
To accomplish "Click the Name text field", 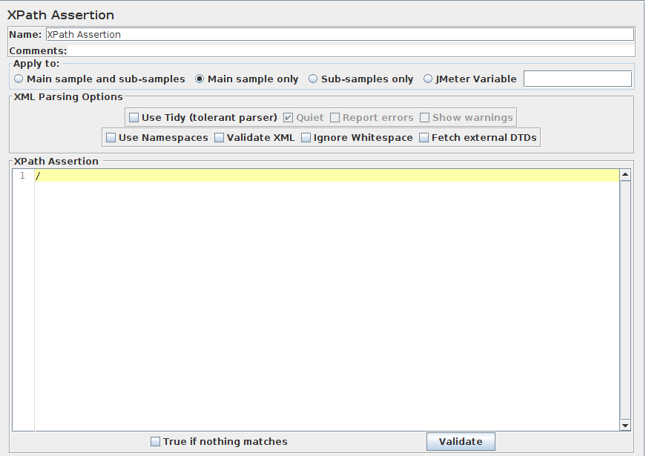I will pyautogui.click(x=340, y=34).
